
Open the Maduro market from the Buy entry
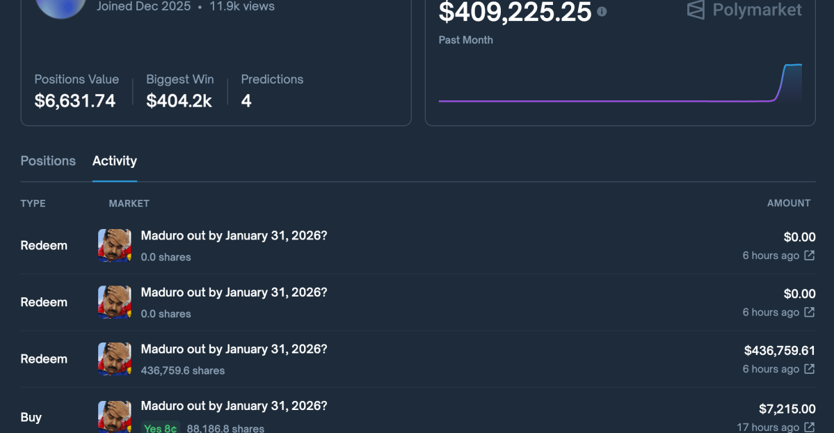[x=234, y=405]
